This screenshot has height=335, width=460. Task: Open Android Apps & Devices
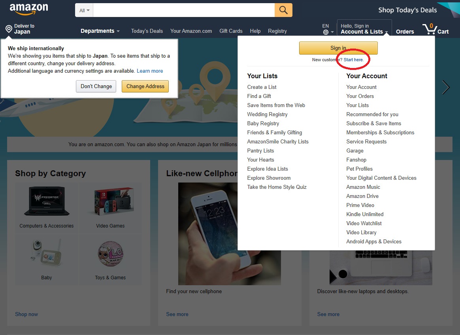[x=373, y=242]
